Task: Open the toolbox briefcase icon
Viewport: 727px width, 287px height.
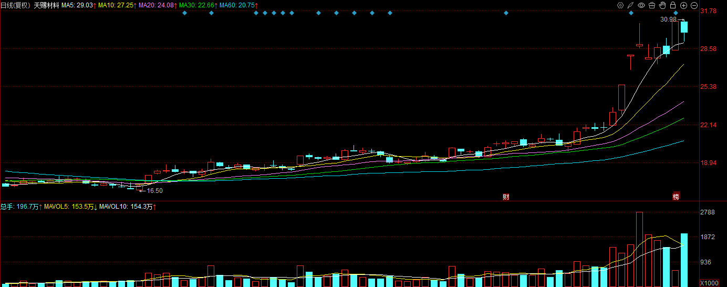Action: [652, 5]
